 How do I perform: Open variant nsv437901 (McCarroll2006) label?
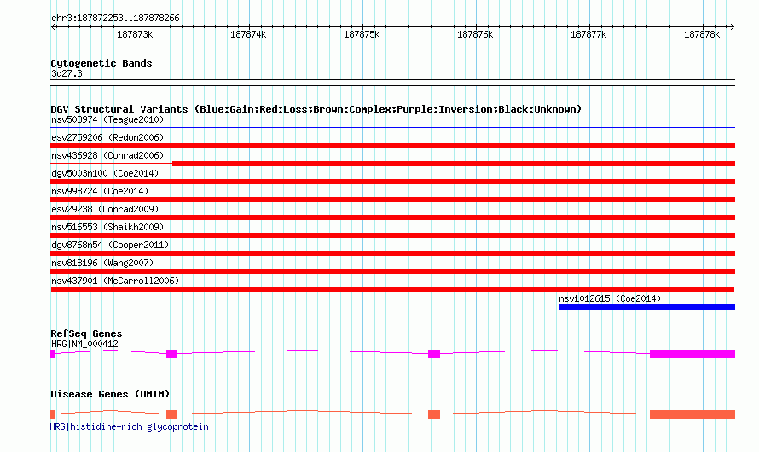tap(115, 281)
